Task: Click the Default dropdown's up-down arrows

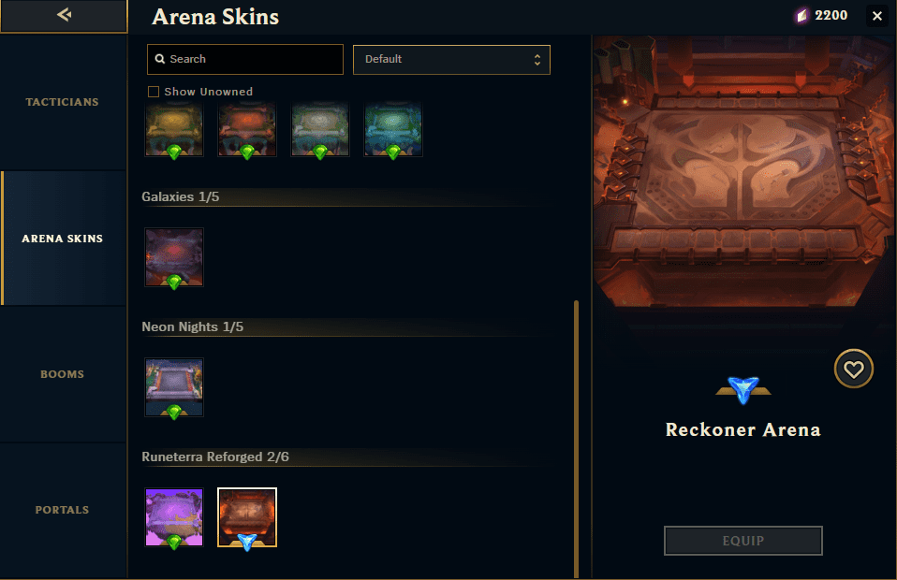Action: pos(537,60)
